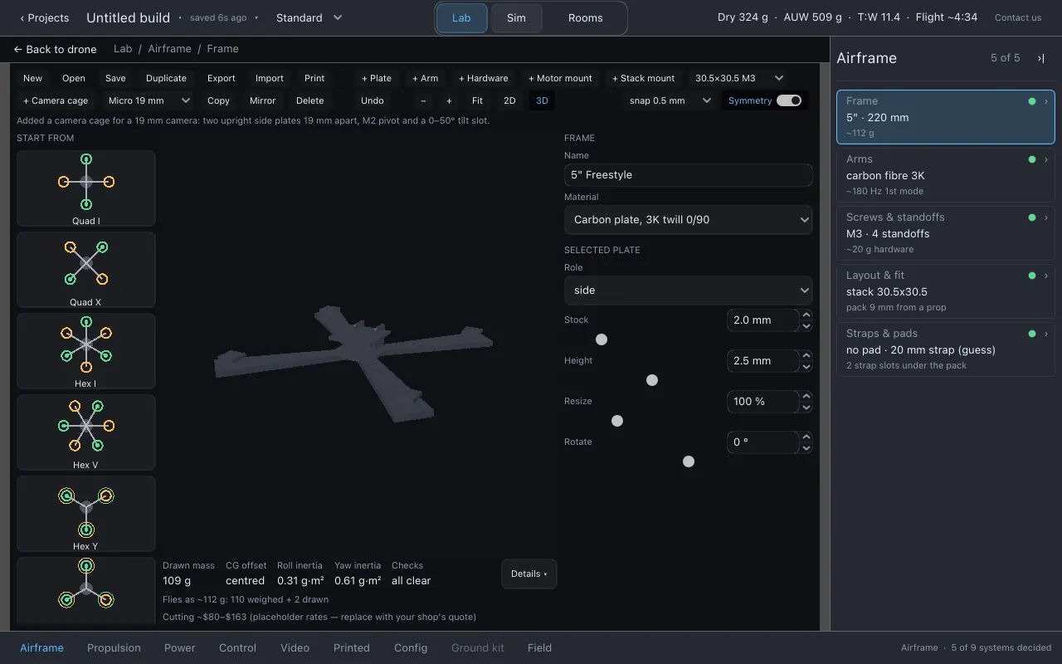Open the plate Role dropdown
Viewport: 1062px width, 664px height.
pos(688,290)
